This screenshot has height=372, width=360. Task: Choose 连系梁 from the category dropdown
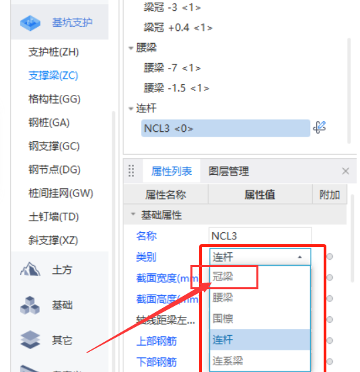click(x=260, y=361)
